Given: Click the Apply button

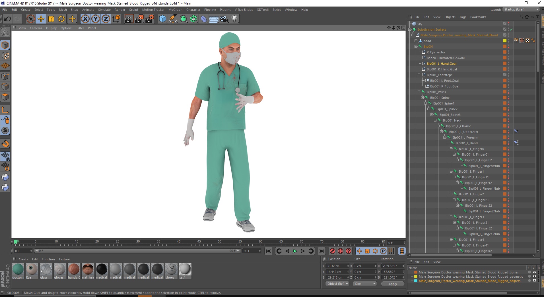Looking at the screenshot, I should tap(393, 284).
